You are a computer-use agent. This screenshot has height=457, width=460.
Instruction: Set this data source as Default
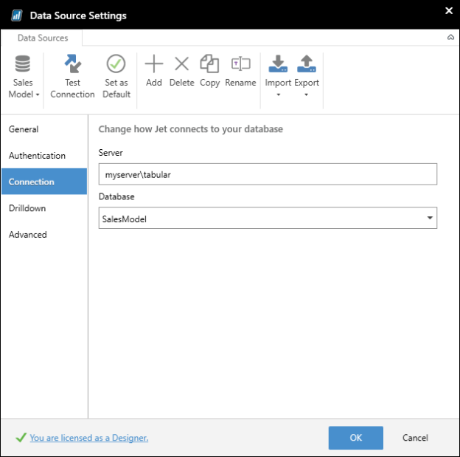(x=116, y=76)
